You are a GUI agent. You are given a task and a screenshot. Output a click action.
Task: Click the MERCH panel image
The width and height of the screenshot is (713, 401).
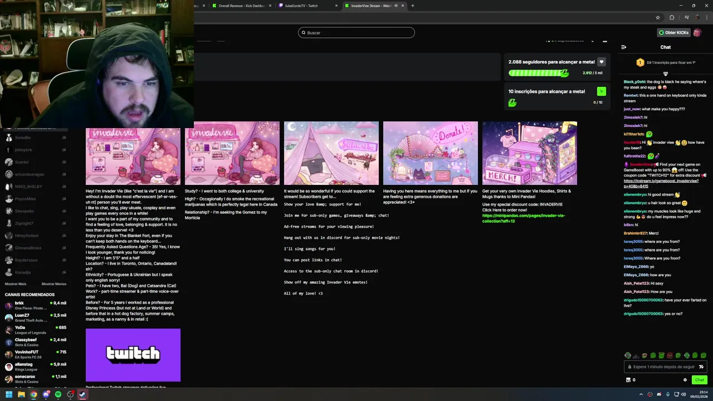coord(530,153)
